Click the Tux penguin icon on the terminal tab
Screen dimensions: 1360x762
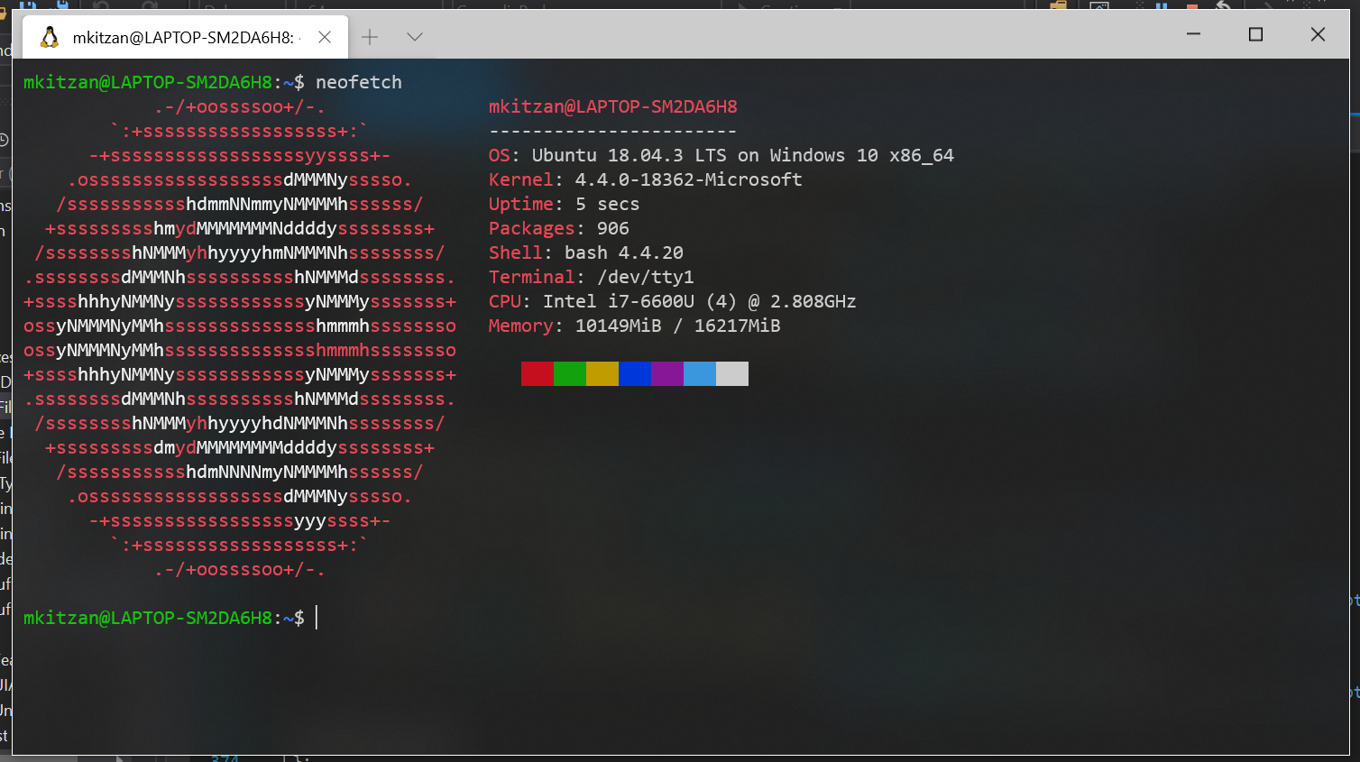click(48, 36)
